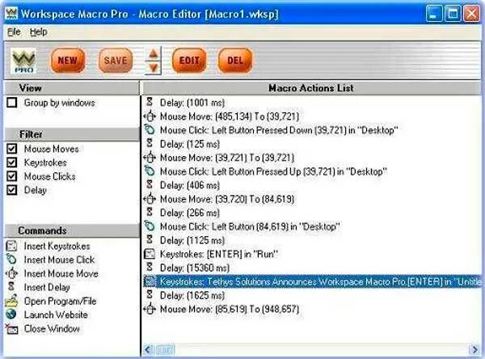Screen dimensions: 485x359
Task: Click the Launch Website globe icon
Action: click(x=11, y=314)
